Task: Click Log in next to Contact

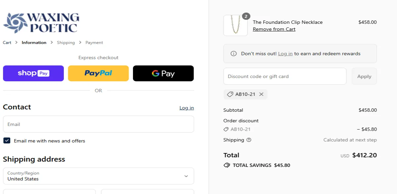Action: pos(186,107)
